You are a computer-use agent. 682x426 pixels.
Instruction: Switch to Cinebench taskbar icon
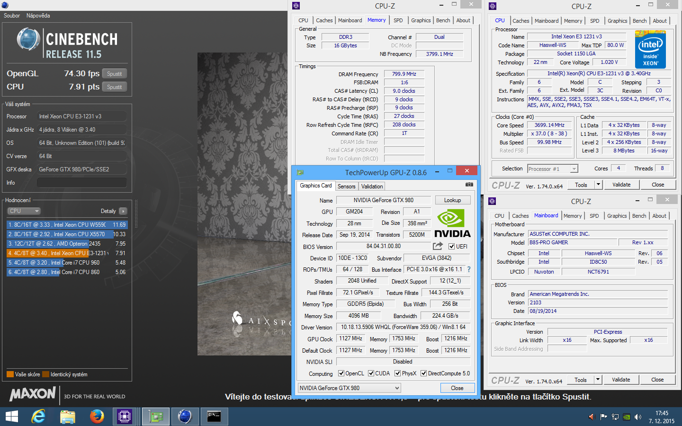click(185, 417)
